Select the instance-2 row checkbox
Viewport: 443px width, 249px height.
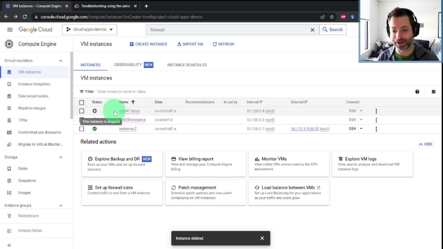pyautogui.click(x=82, y=129)
